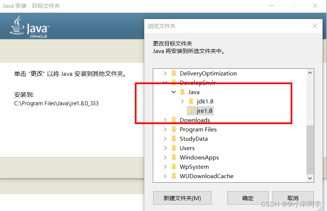This screenshot has width=327, height=211.
Task: Click the folder tree scroll up arrow
Action: point(310,73)
